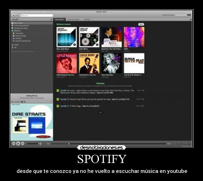Click the Dire Straits album artwork
The image size is (203, 181).
click(x=32, y=122)
